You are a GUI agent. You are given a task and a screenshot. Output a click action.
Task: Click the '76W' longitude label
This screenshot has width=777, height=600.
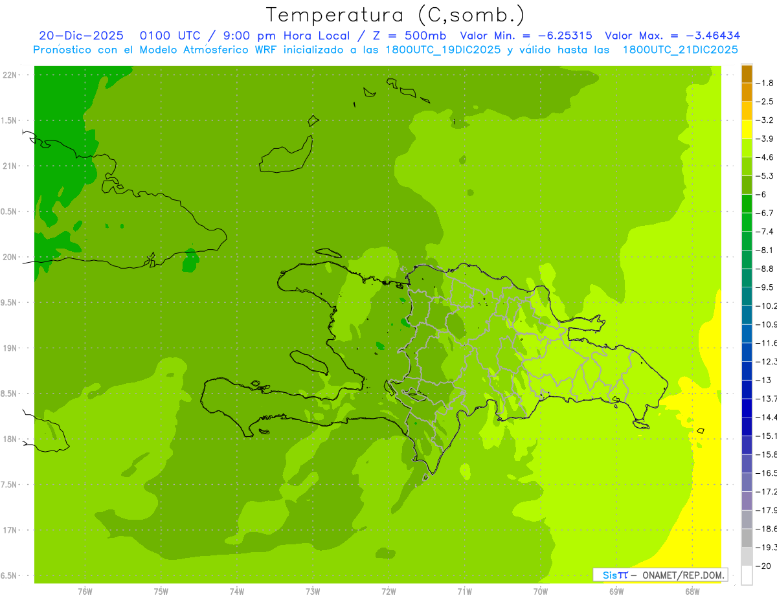tap(85, 591)
